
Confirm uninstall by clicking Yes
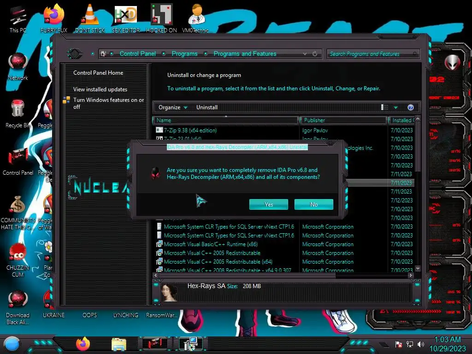coord(269,204)
